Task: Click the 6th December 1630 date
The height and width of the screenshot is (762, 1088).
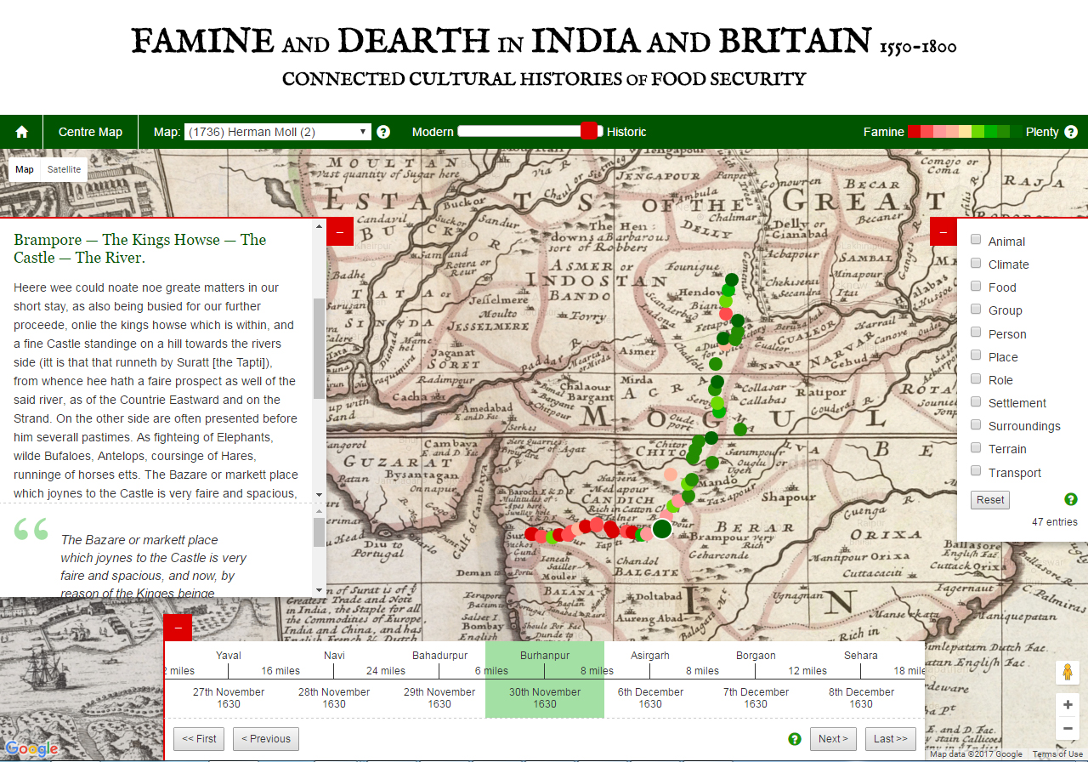Action: point(650,698)
